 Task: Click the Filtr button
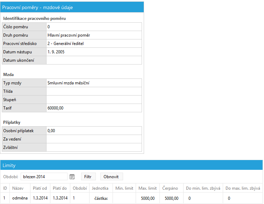tap(88, 177)
